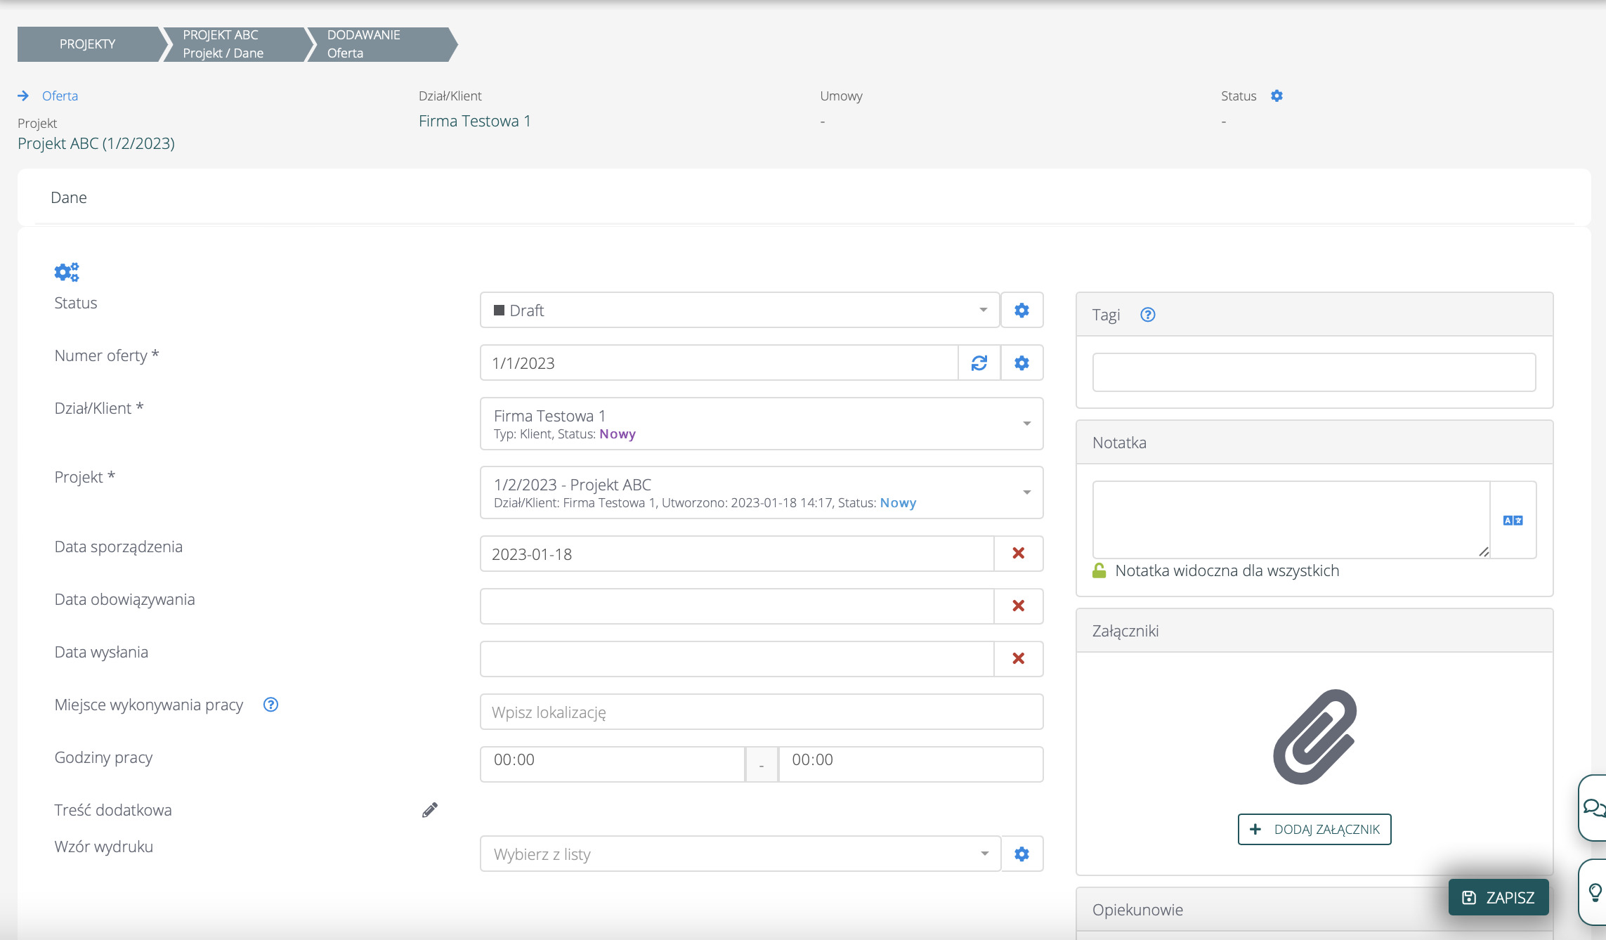Open the Draft status dropdown
Image resolution: width=1606 pixels, height=940 pixels.
tap(739, 310)
